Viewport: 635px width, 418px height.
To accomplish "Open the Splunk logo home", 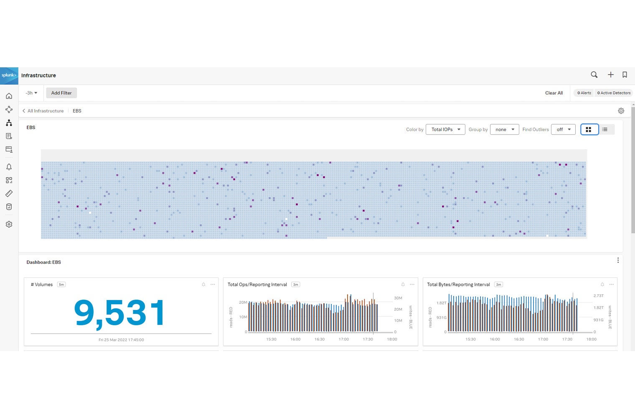I will coord(9,75).
